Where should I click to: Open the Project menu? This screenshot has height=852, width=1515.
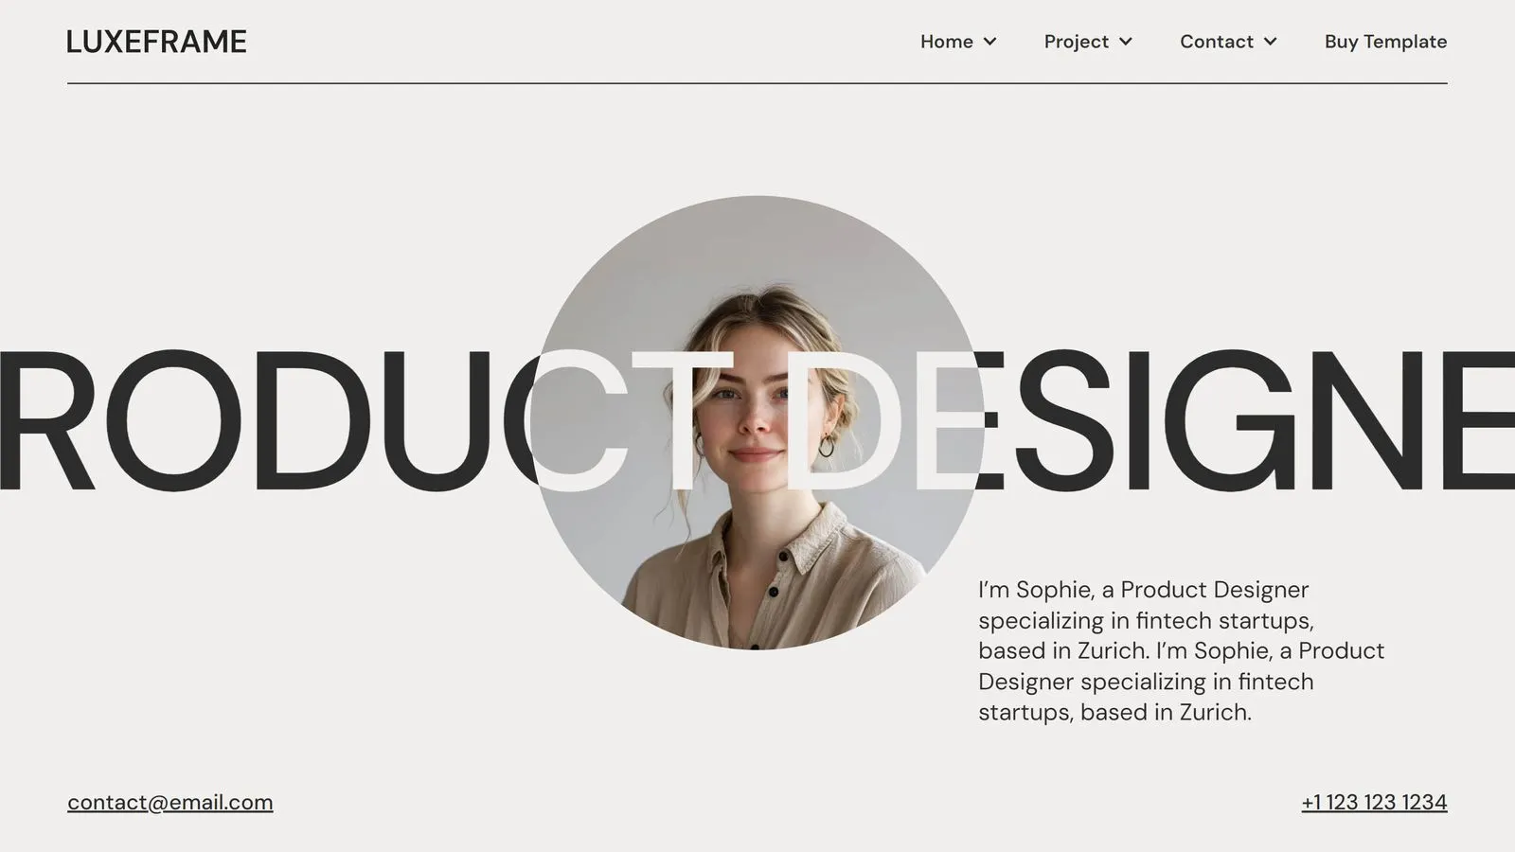pos(1077,42)
